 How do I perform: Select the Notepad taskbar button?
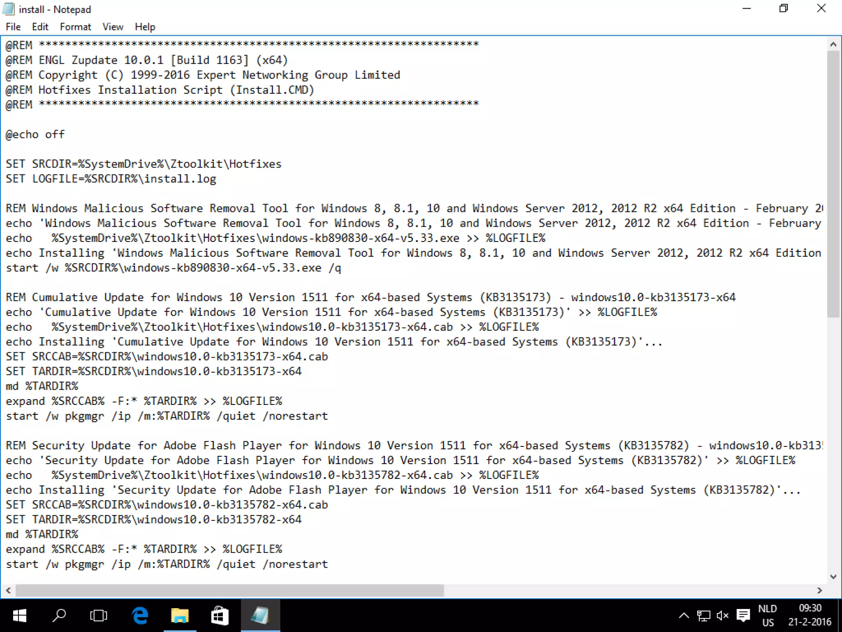(260, 616)
